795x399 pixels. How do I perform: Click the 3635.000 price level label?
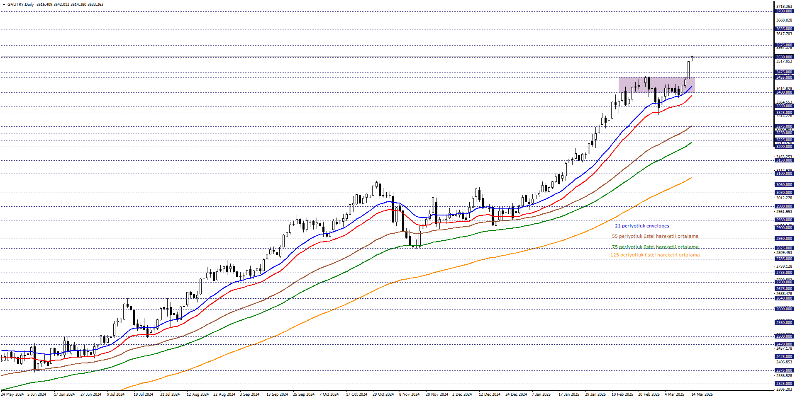[784, 29]
